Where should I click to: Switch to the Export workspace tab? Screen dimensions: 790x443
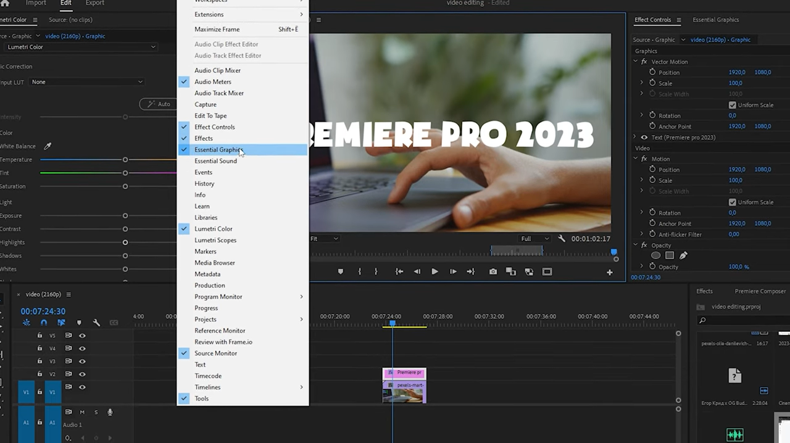point(94,3)
